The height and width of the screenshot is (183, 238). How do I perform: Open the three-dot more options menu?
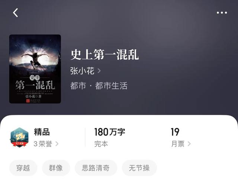point(222,13)
